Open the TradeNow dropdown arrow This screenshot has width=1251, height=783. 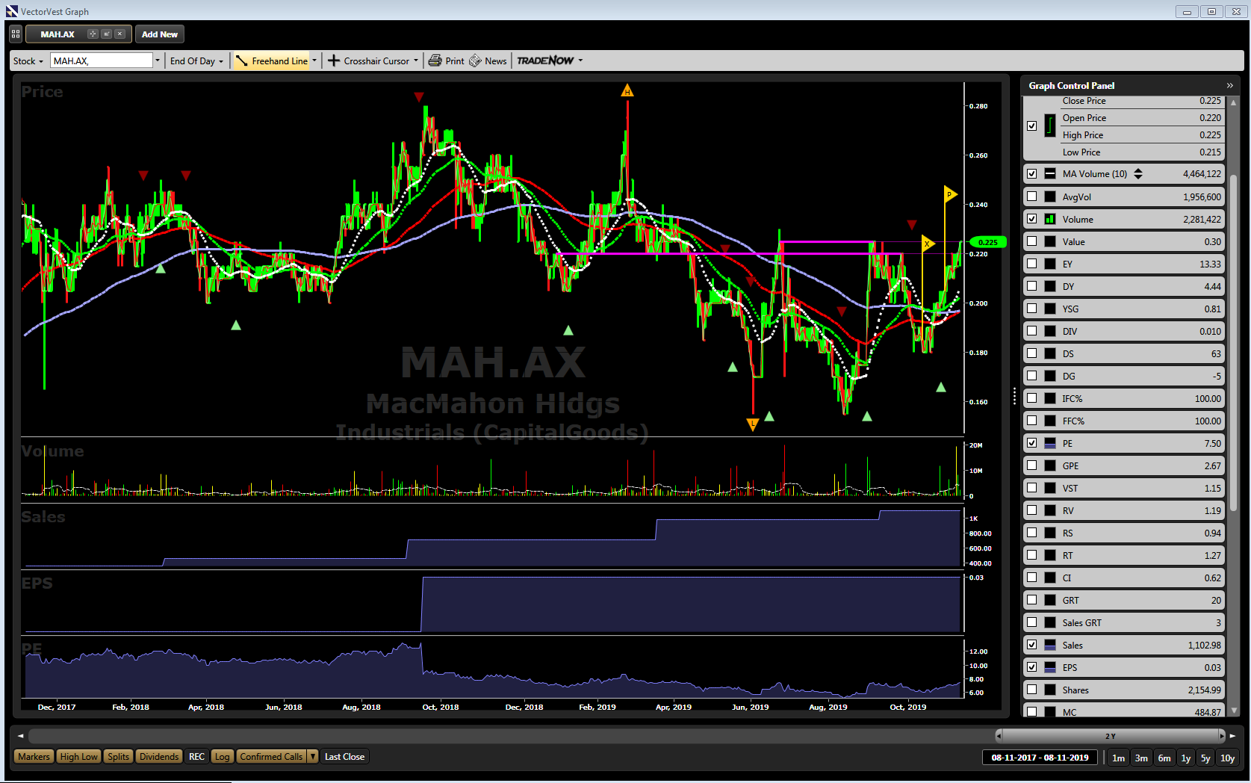[580, 61]
